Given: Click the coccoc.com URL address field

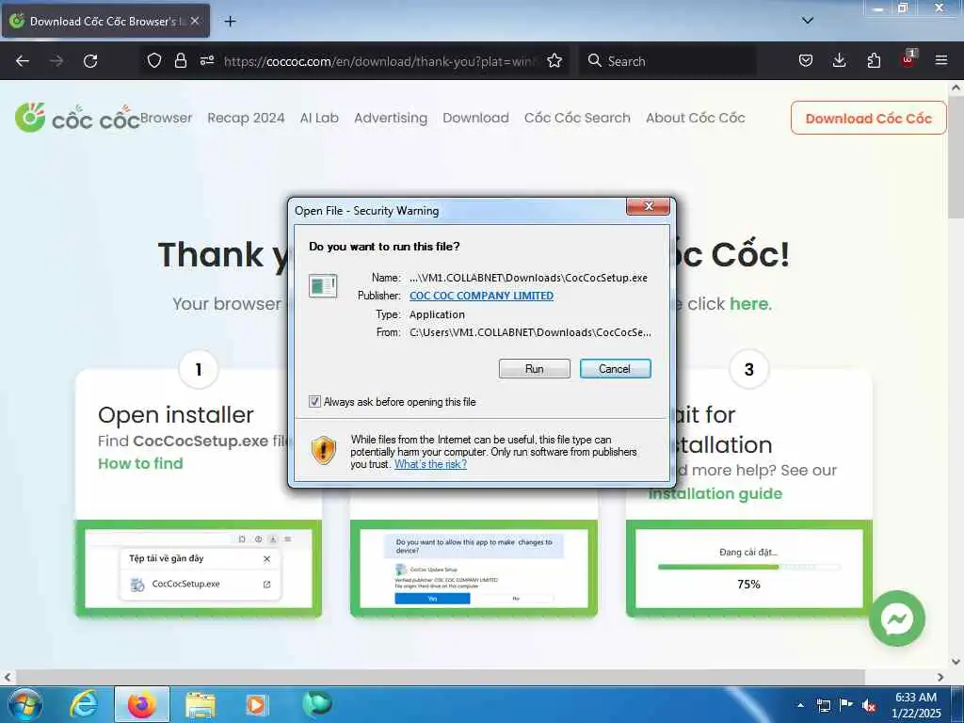Looking at the screenshot, I should [x=381, y=61].
